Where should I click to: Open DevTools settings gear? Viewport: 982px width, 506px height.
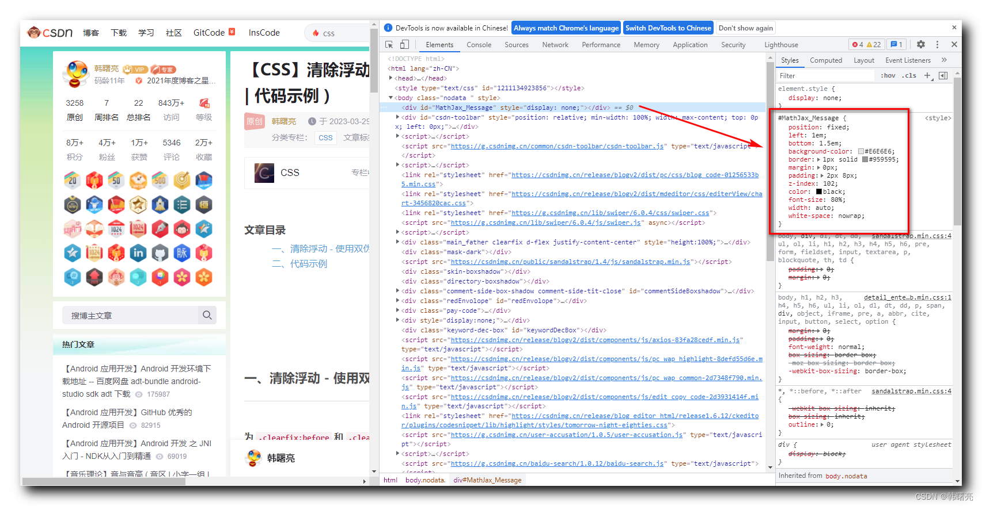[921, 44]
